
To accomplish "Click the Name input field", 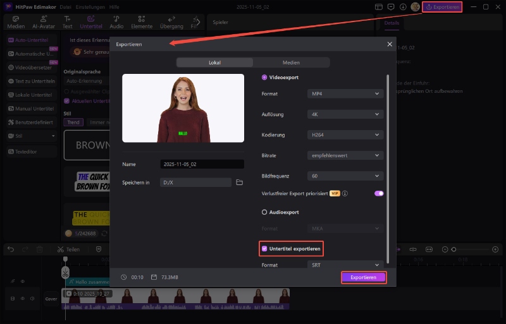I will (x=202, y=164).
